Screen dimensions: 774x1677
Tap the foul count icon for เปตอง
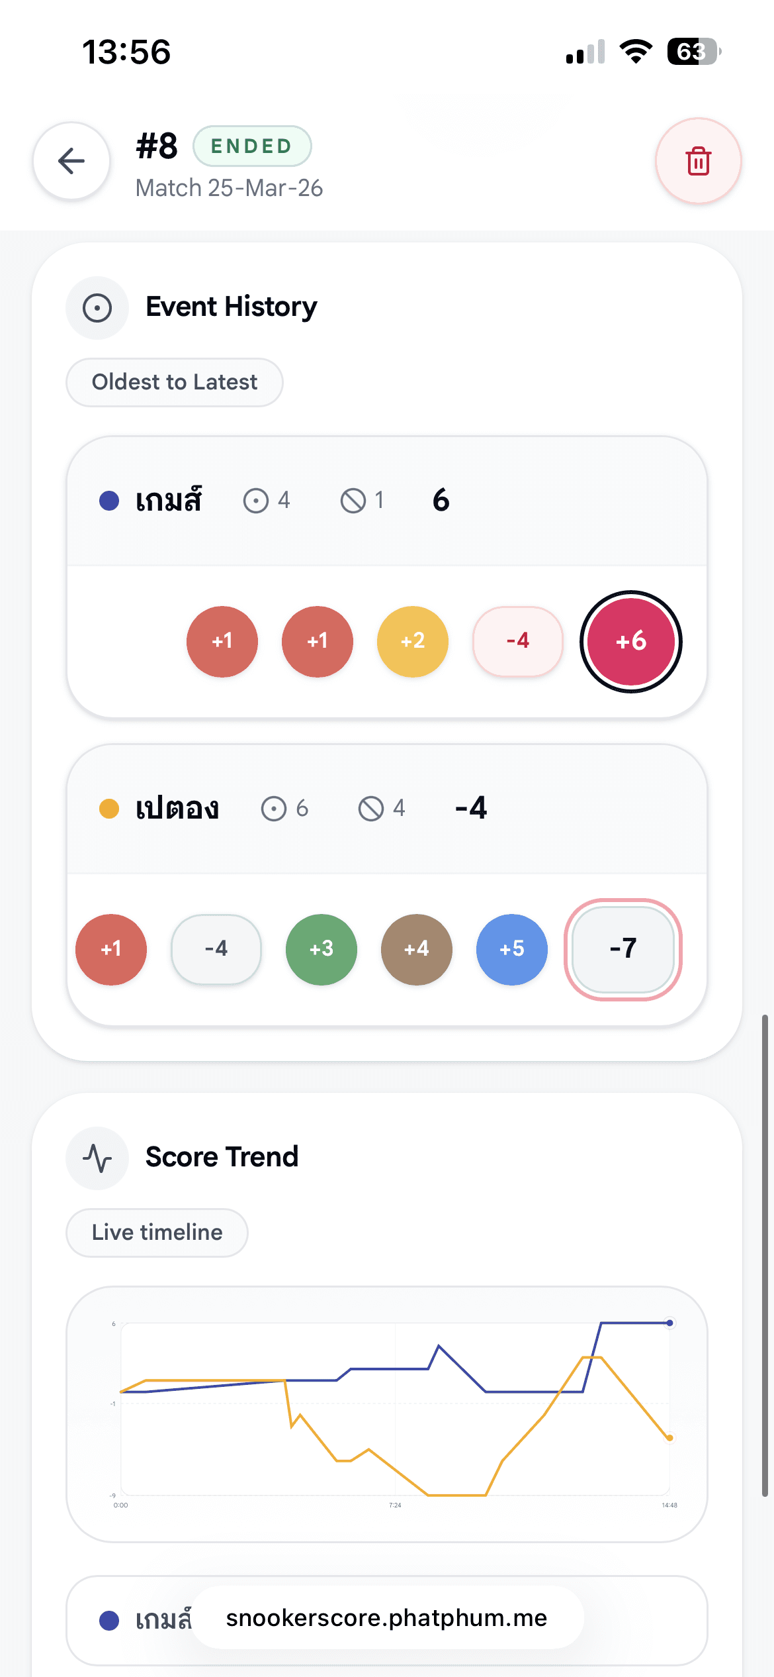pos(371,809)
